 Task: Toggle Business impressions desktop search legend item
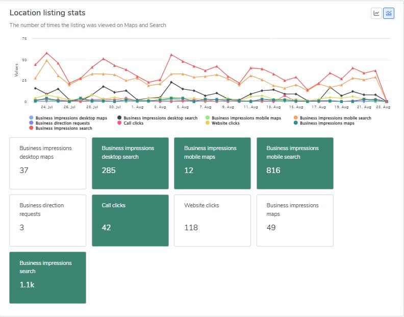coord(158,118)
